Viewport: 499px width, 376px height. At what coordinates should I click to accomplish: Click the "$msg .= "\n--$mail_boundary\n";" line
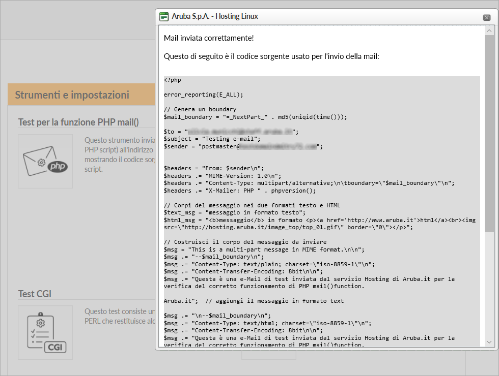(217, 316)
